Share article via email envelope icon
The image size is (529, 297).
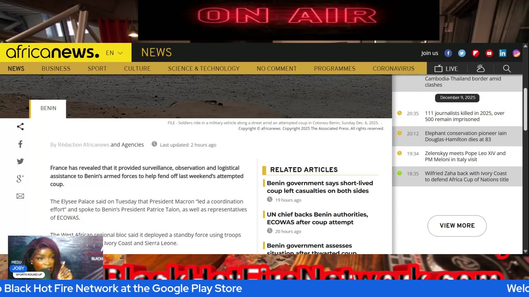tap(20, 196)
